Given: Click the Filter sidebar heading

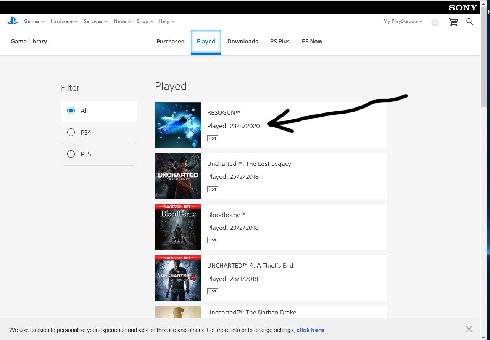Looking at the screenshot, I should click(70, 88).
